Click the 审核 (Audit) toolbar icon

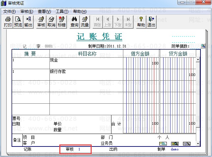click(x=41, y=22)
